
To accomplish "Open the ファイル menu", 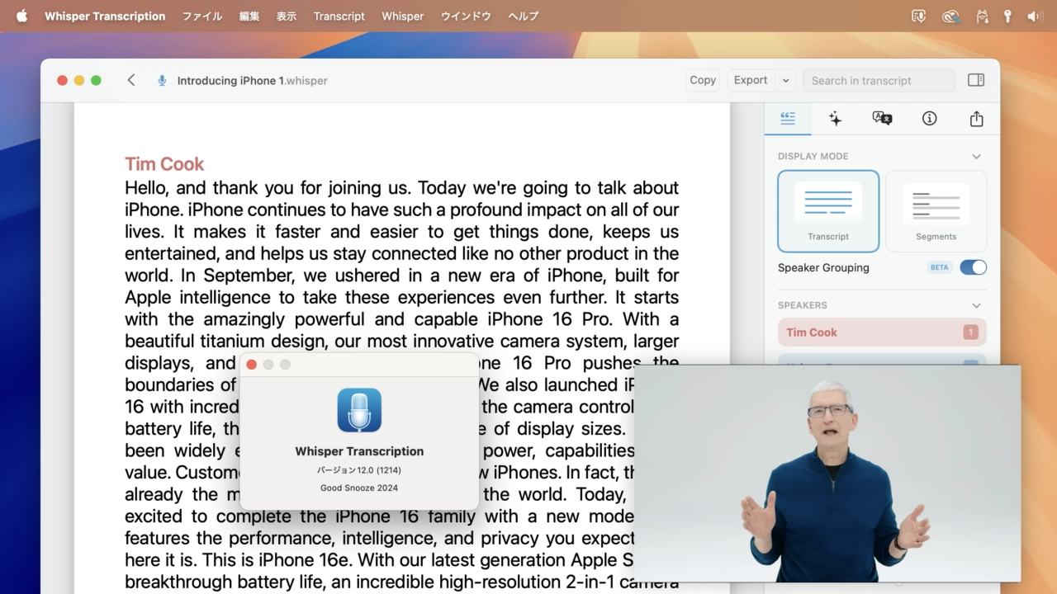I will [202, 16].
